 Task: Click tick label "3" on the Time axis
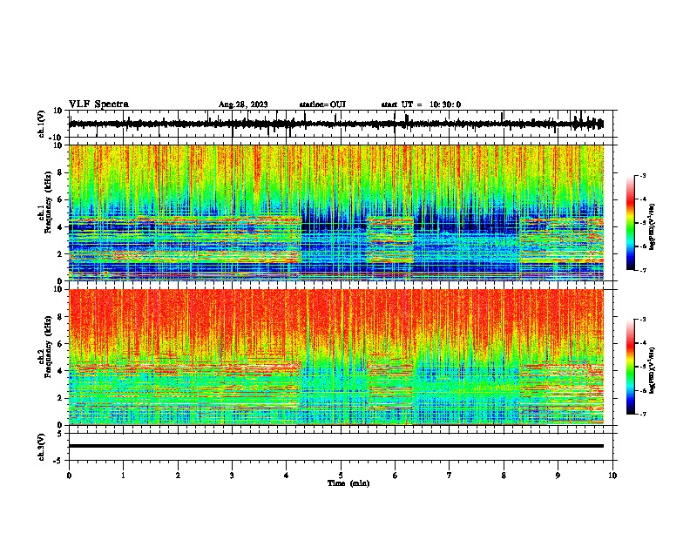pos(232,476)
